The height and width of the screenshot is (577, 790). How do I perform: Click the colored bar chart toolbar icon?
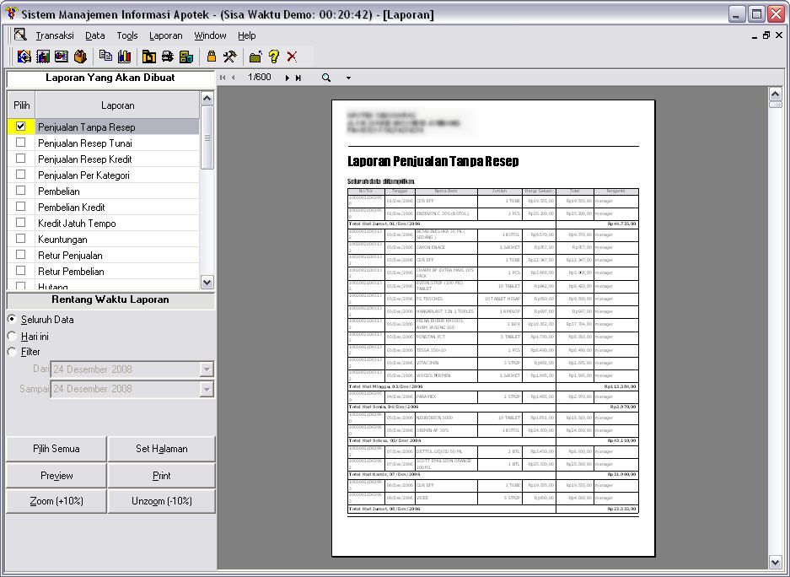pos(124,57)
